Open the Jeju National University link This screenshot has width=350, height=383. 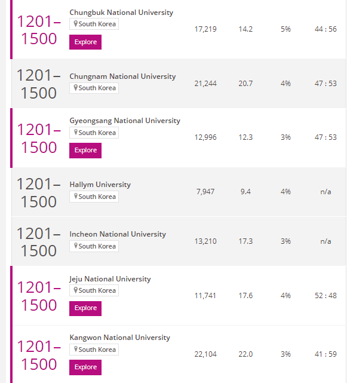110,279
